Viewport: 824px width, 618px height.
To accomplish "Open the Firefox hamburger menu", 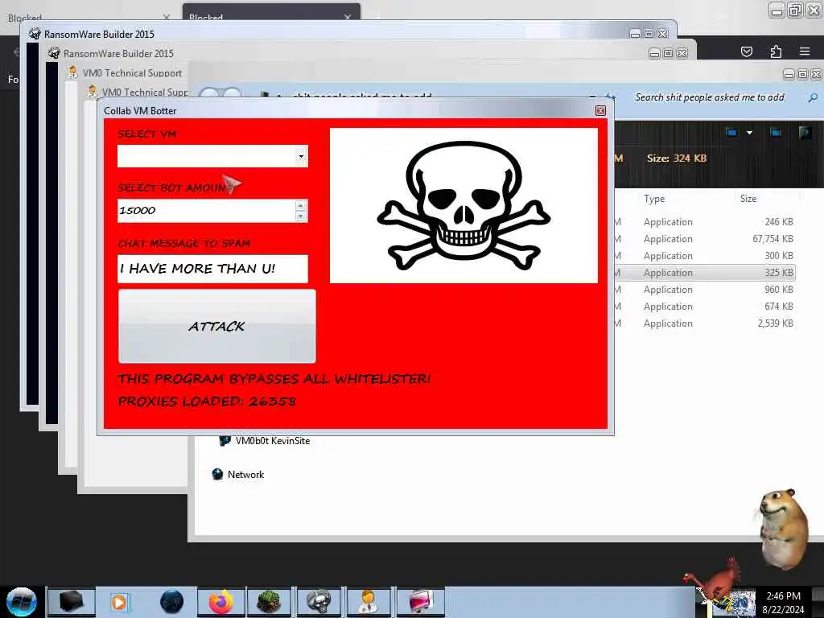I will 805,51.
